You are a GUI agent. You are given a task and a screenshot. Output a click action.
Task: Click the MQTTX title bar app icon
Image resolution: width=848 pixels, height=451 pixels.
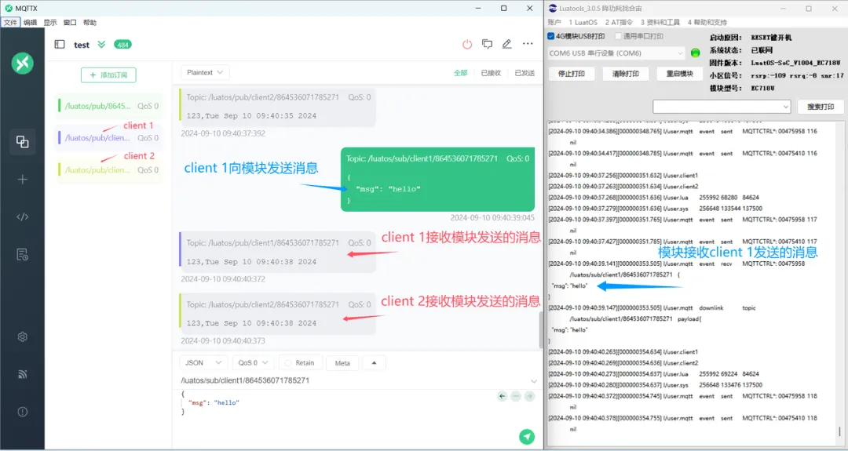pos(9,8)
